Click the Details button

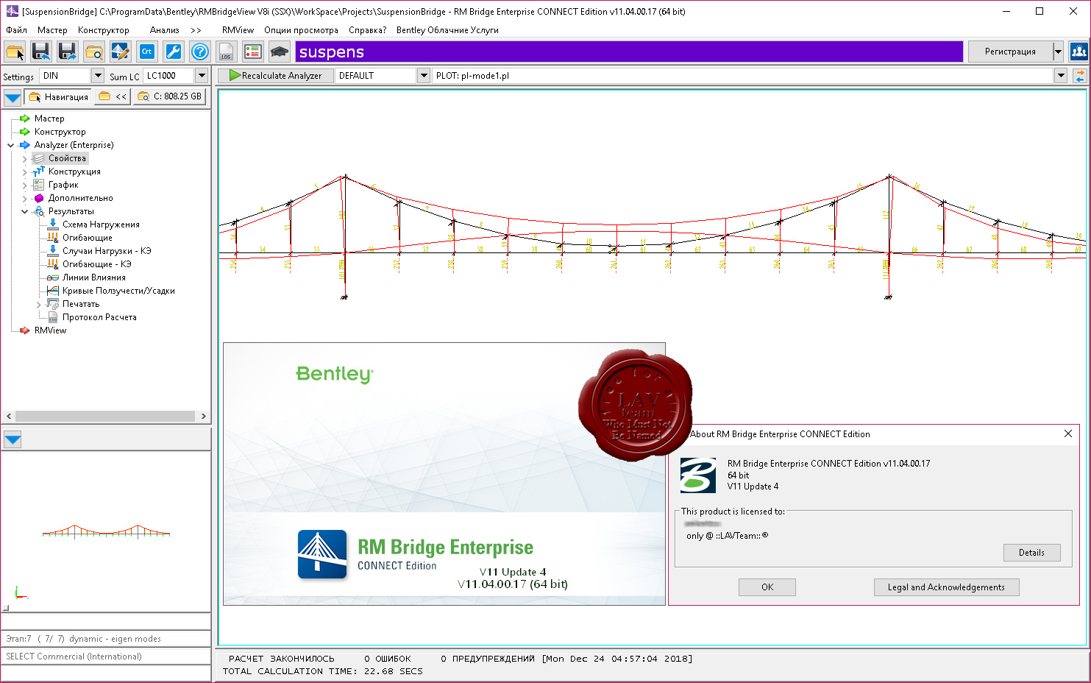[1031, 553]
